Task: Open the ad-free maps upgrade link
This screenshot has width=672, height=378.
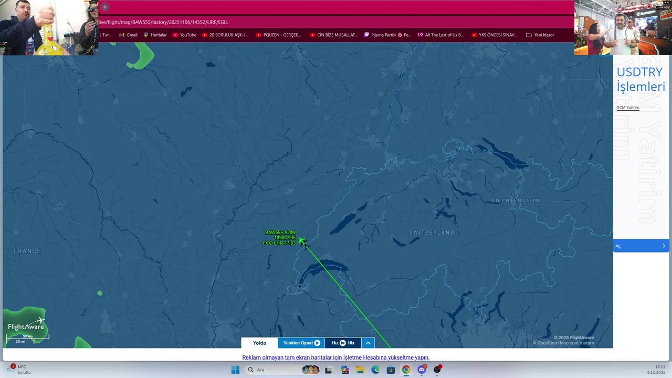Action: [336, 358]
